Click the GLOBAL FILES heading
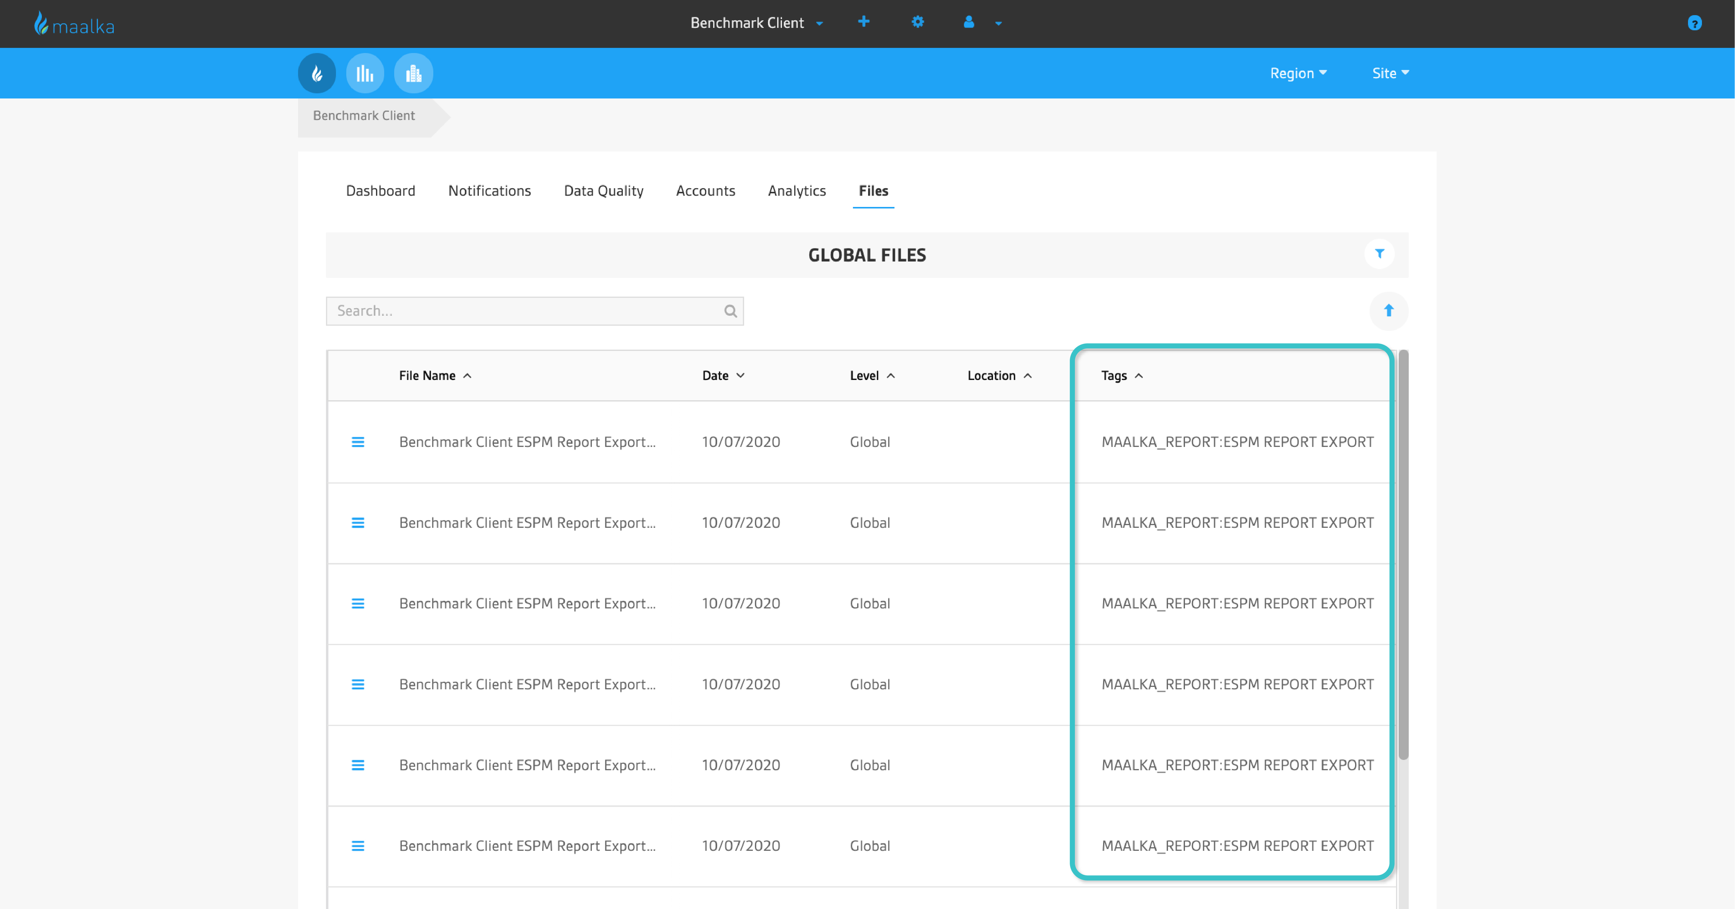1735x909 pixels. tap(867, 255)
